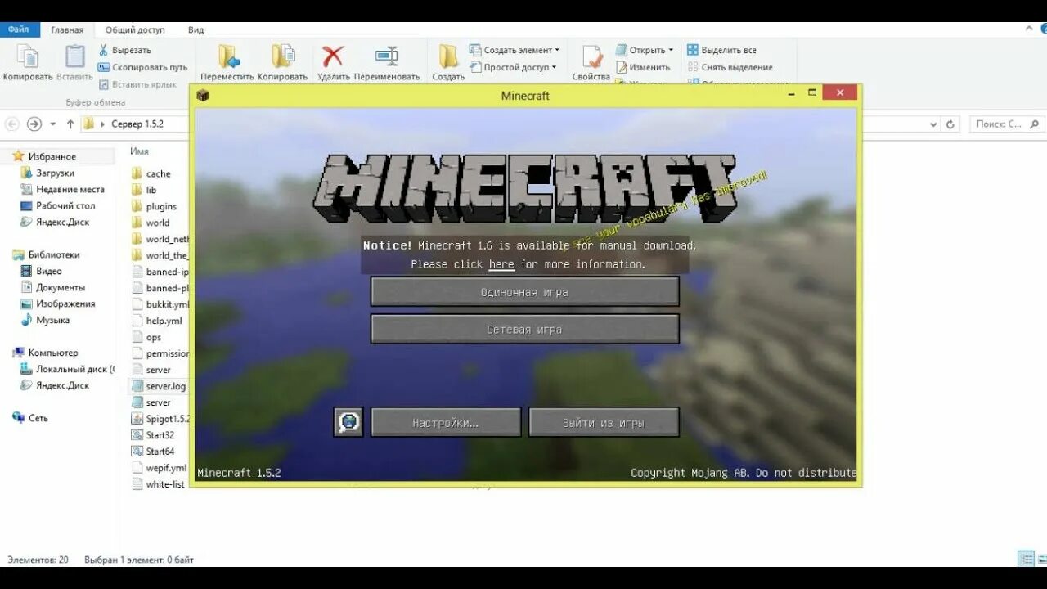Click Singleplayer (Одиночная игра) in Minecraft
The image size is (1047, 589).
pos(524,292)
